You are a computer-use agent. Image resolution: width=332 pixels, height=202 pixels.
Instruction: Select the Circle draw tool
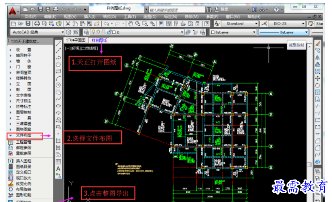coord(58,85)
